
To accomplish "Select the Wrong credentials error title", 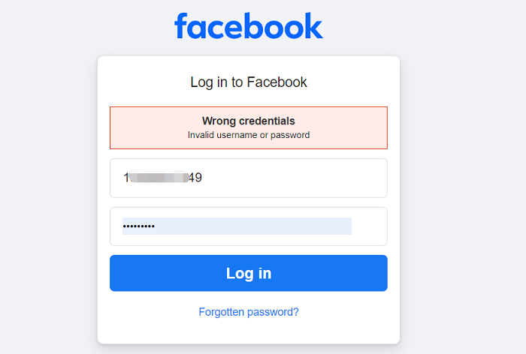I will [x=249, y=121].
